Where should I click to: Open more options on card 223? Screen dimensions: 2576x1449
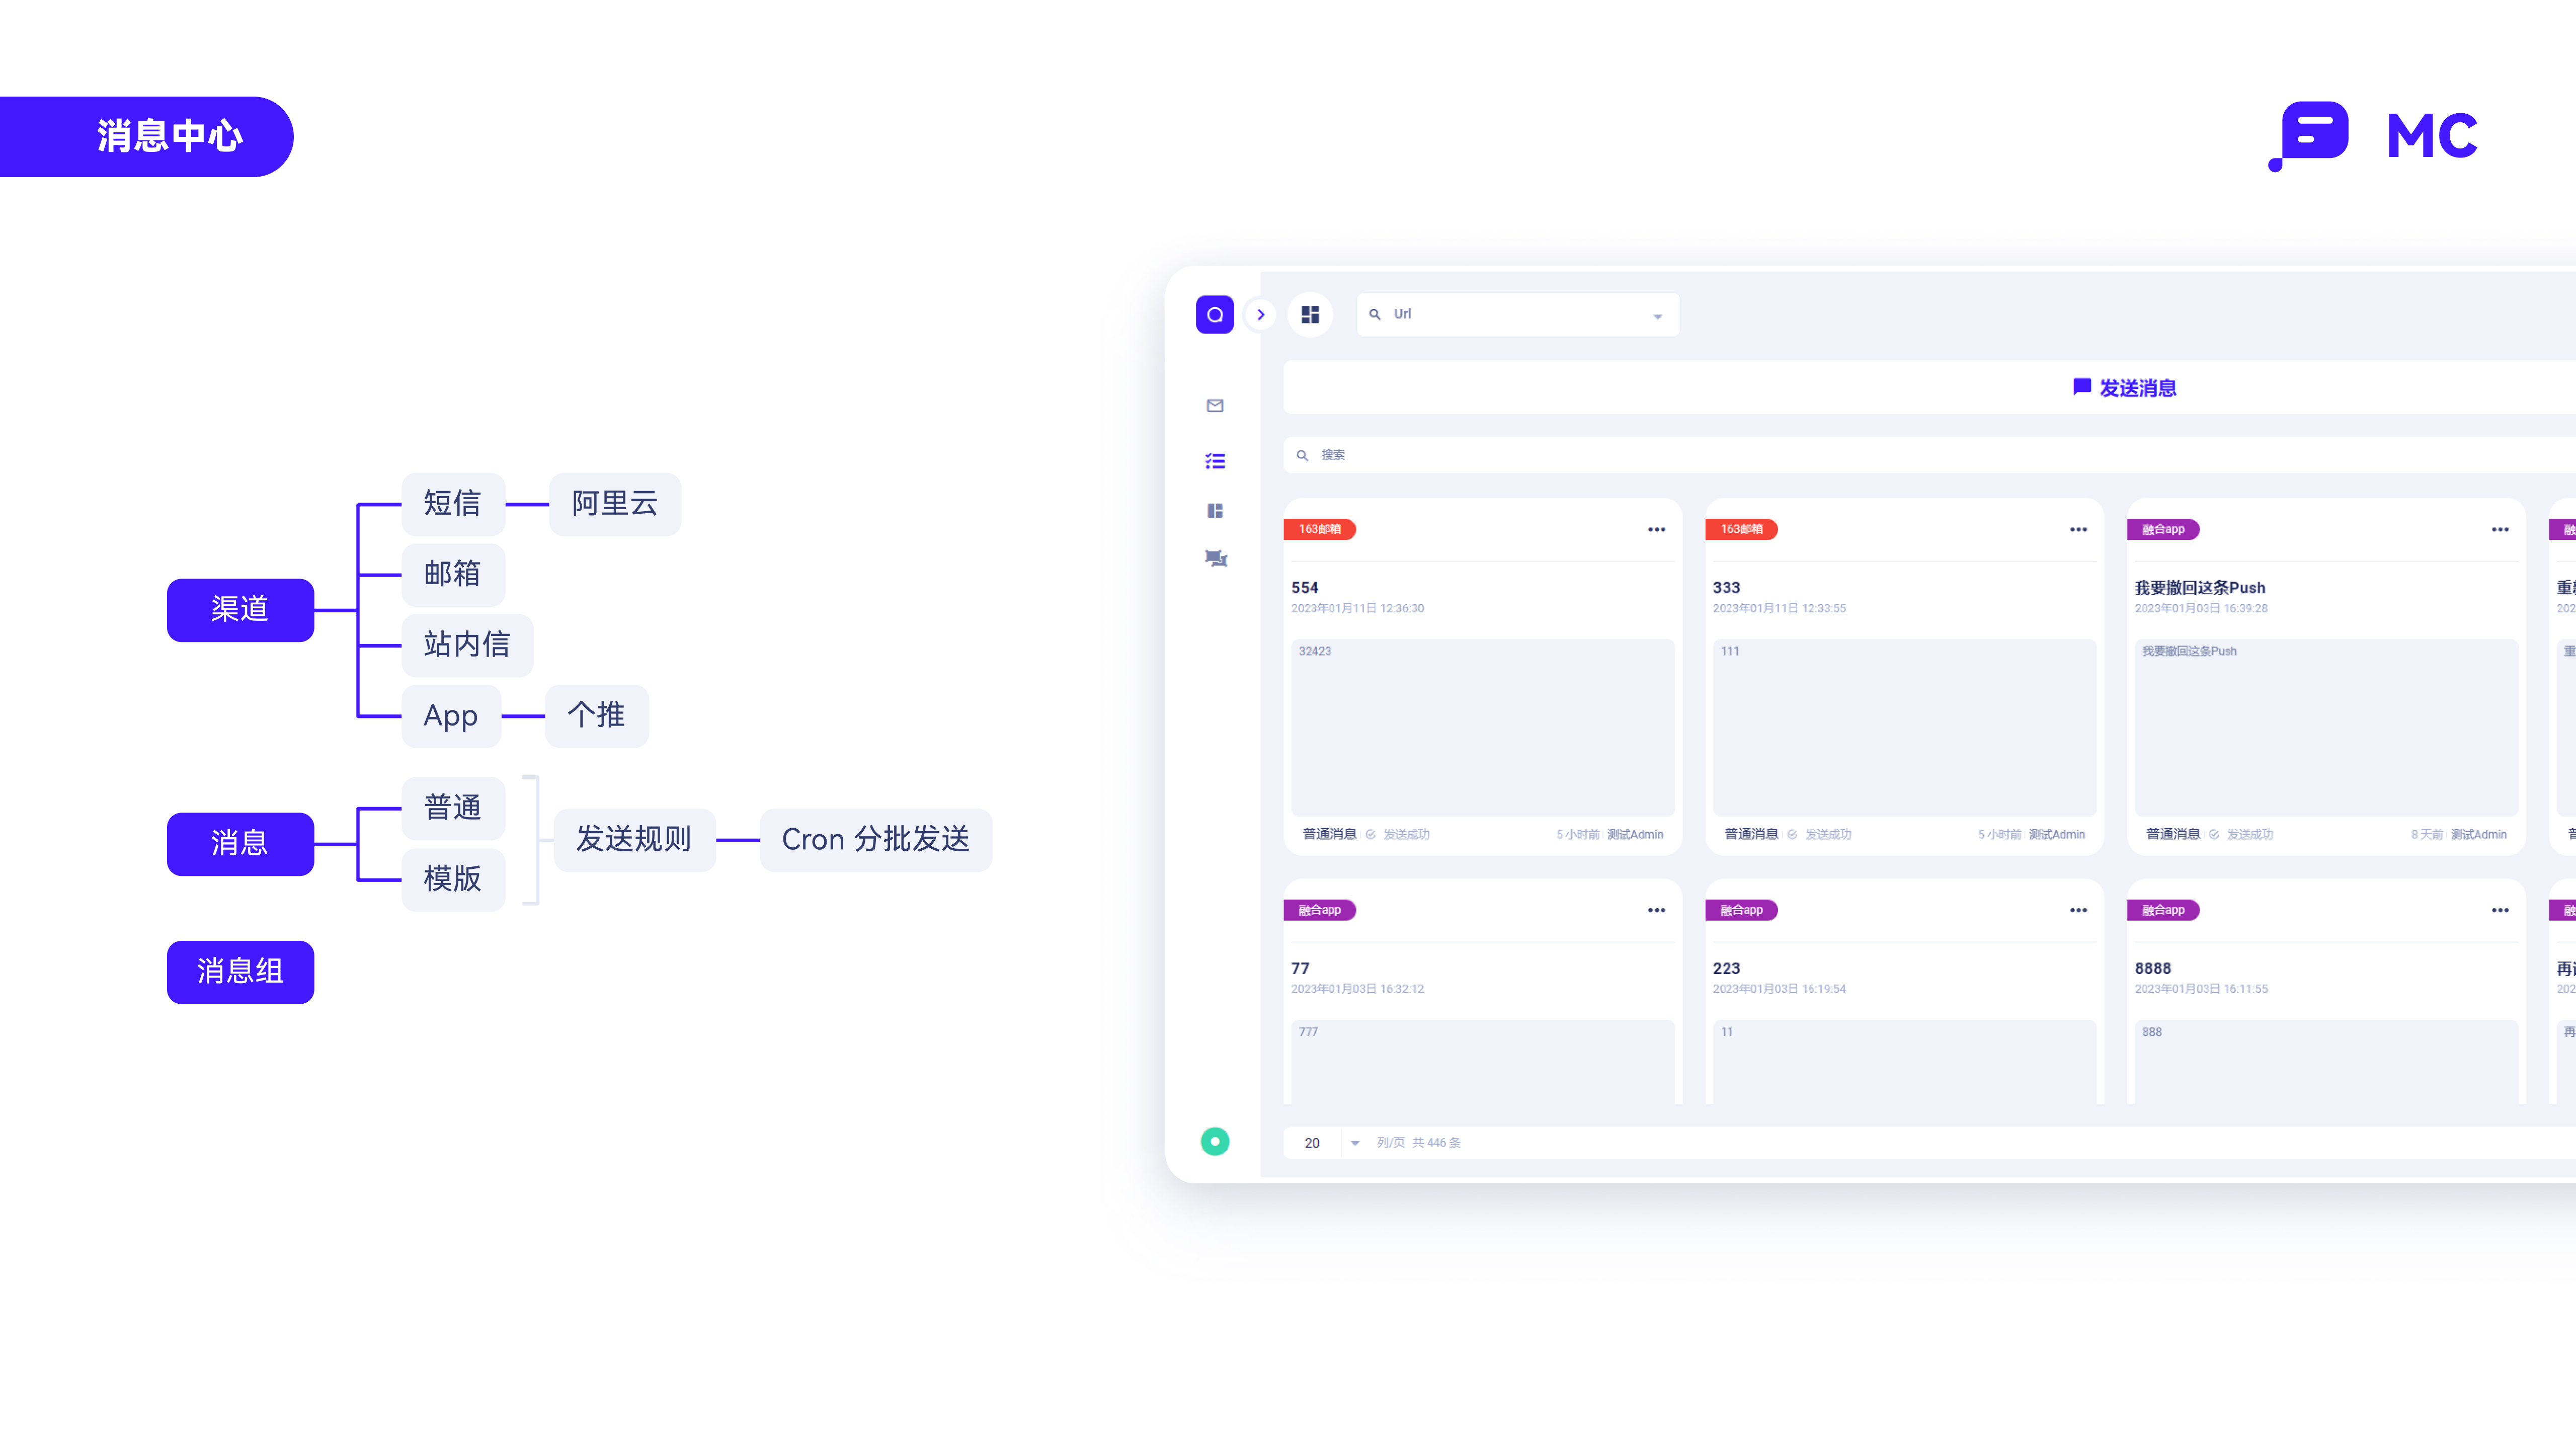coord(2078,910)
